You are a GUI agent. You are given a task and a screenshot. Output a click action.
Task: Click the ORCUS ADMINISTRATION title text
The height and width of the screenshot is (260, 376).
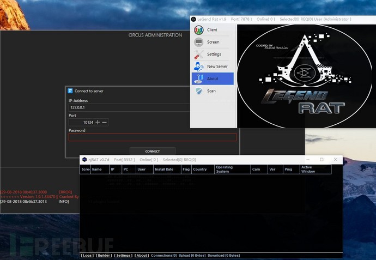[155, 35]
